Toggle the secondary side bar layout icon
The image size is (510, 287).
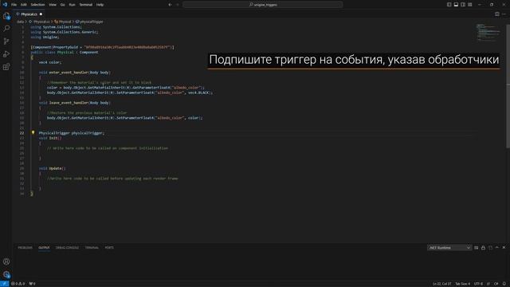coord(463,5)
